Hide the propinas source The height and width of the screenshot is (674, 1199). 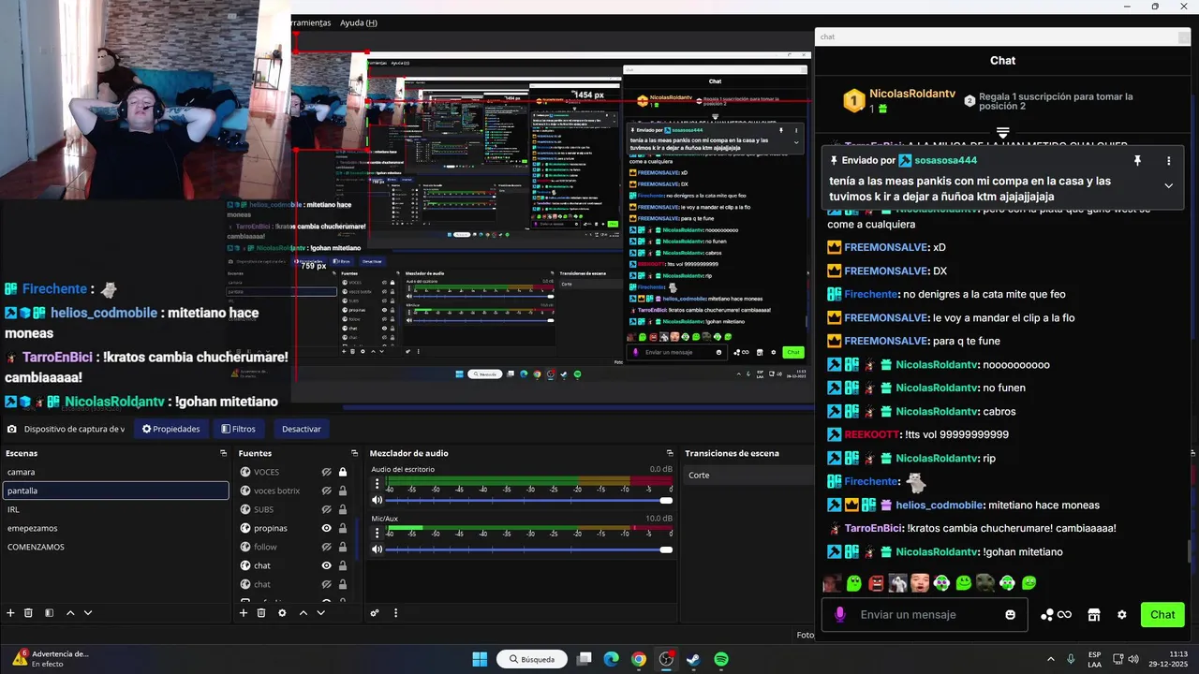coord(326,528)
